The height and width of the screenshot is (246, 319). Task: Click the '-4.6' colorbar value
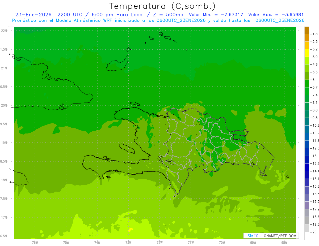[x=314, y=64]
